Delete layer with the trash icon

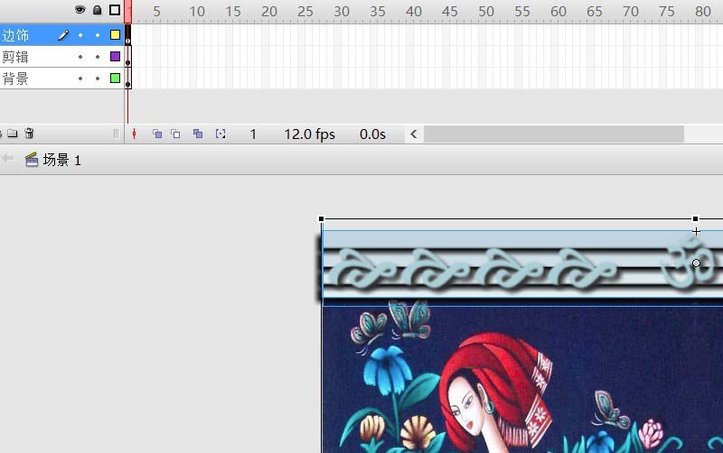point(29,134)
